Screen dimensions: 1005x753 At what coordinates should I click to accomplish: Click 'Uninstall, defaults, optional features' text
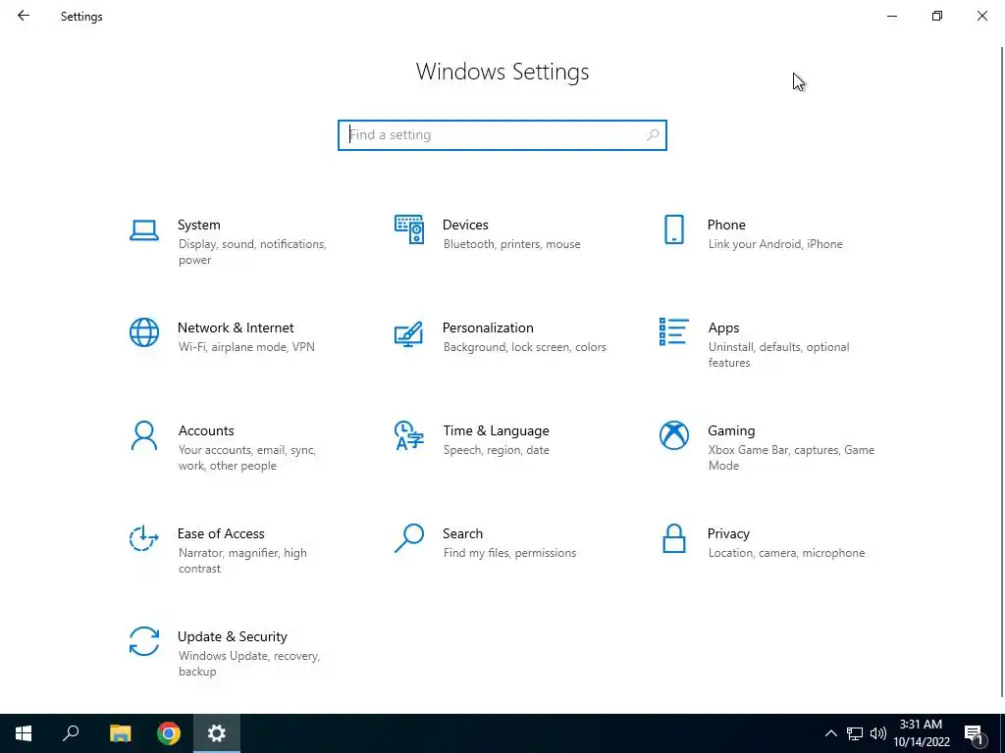[x=778, y=355]
